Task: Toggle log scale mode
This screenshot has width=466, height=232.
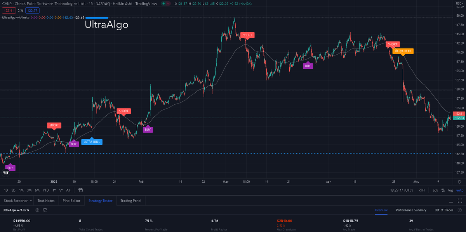Action: (450, 190)
